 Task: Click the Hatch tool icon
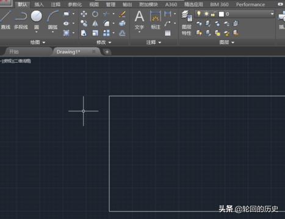67,33
